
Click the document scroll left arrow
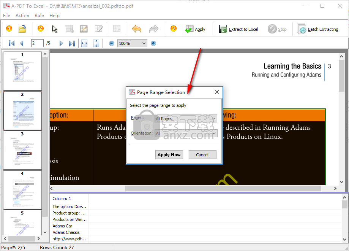(x=51, y=189)
